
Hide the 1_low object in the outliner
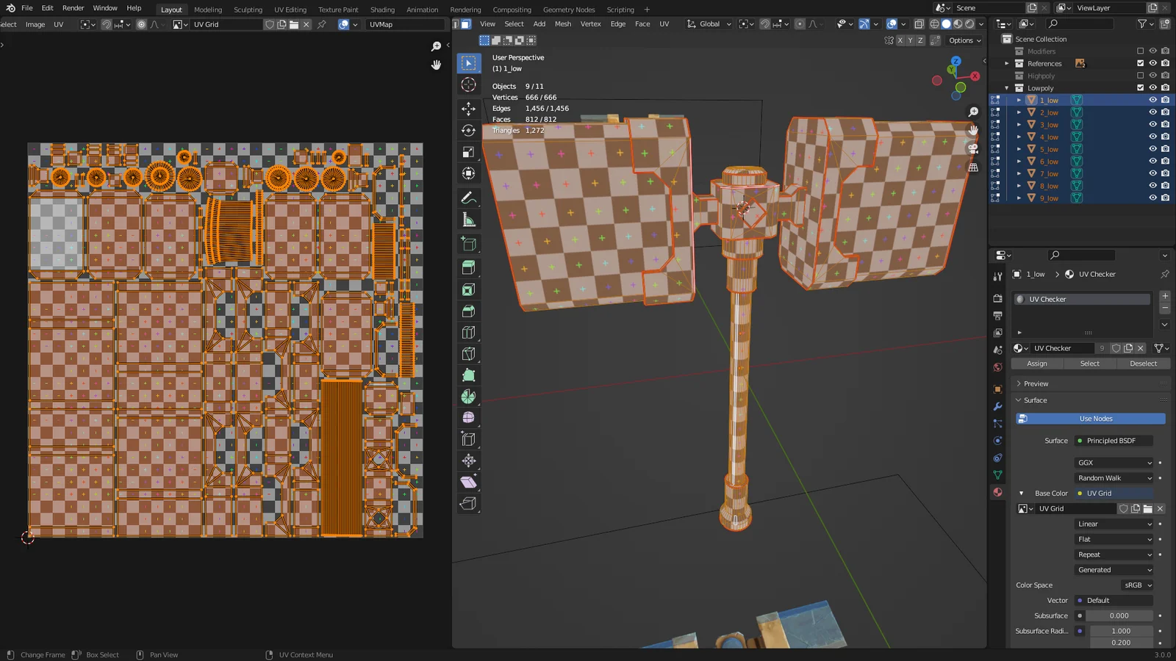(1152, 100)
